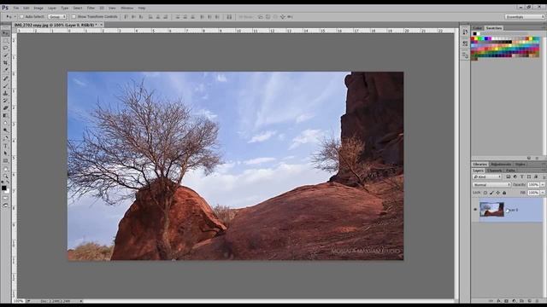Open the Essentials workspace dropdown

pyautogui.click(x=525, y=17)
